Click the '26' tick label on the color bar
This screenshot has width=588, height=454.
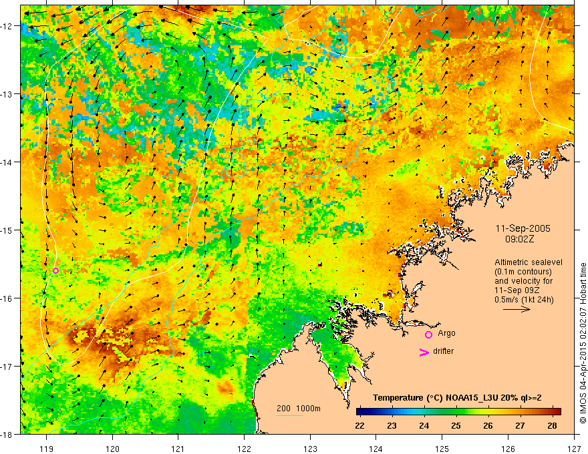(488, 425)
